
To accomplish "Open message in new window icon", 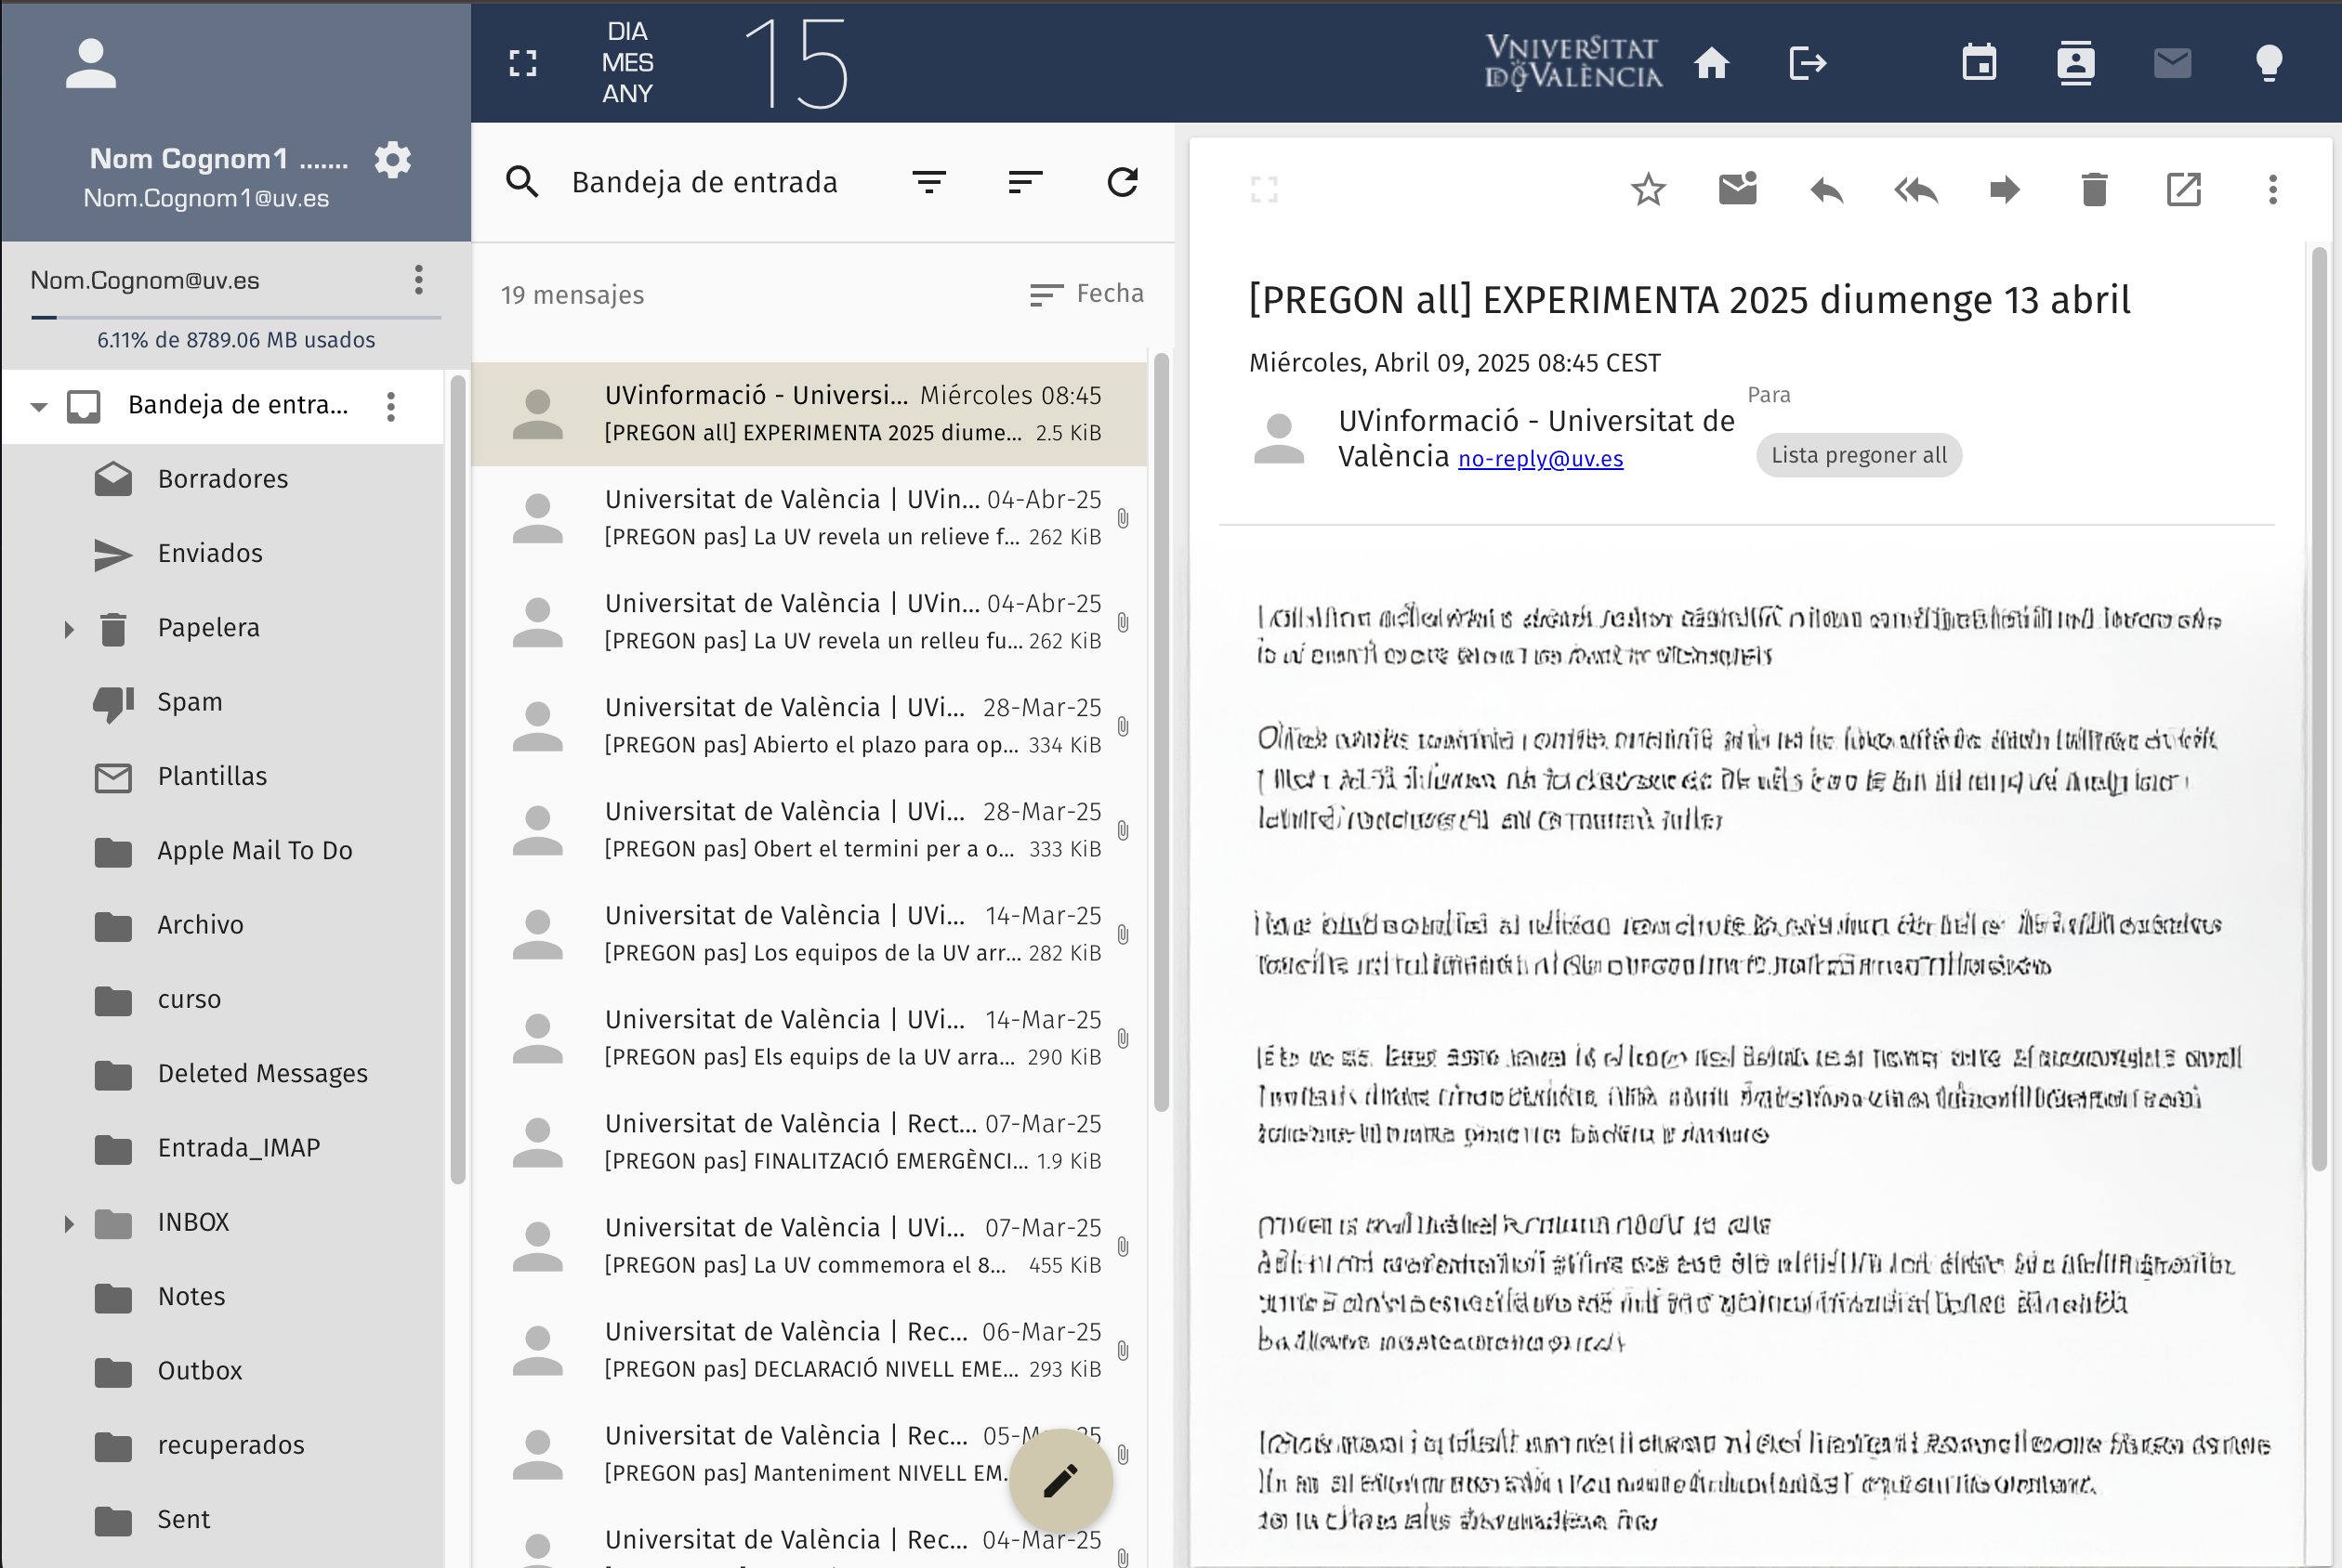I will point(2183,189).
